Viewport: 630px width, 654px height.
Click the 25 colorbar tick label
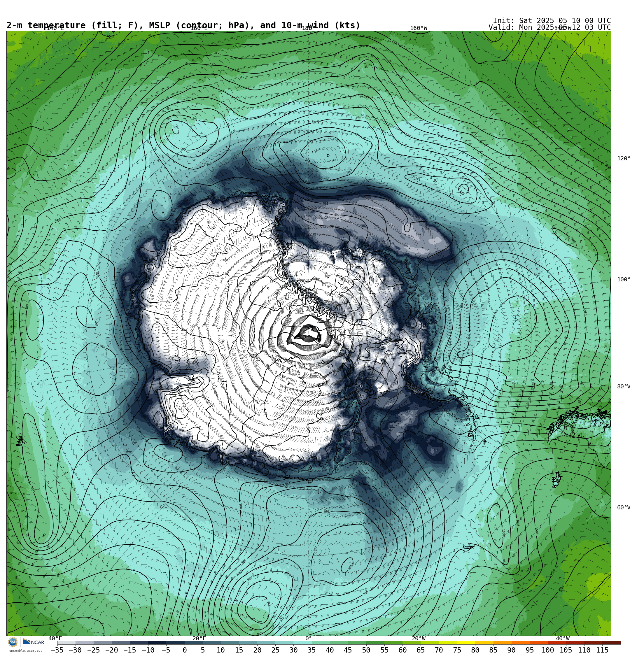(x=275, y=650)
